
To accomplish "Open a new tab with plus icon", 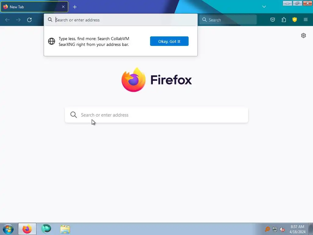I will tap(75, 7).
